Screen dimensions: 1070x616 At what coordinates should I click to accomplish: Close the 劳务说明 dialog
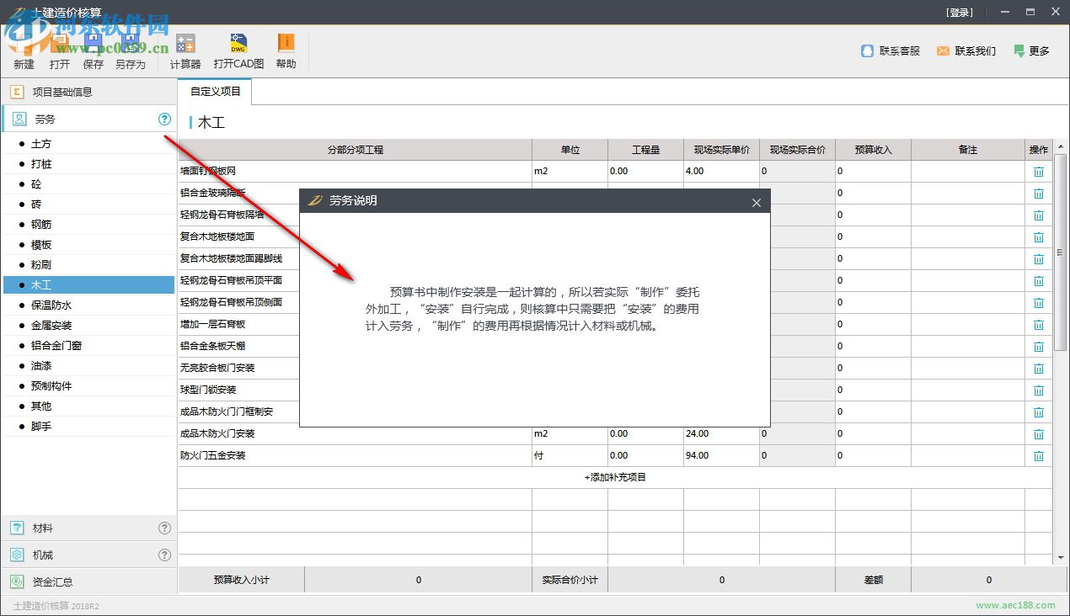[756, 202]
